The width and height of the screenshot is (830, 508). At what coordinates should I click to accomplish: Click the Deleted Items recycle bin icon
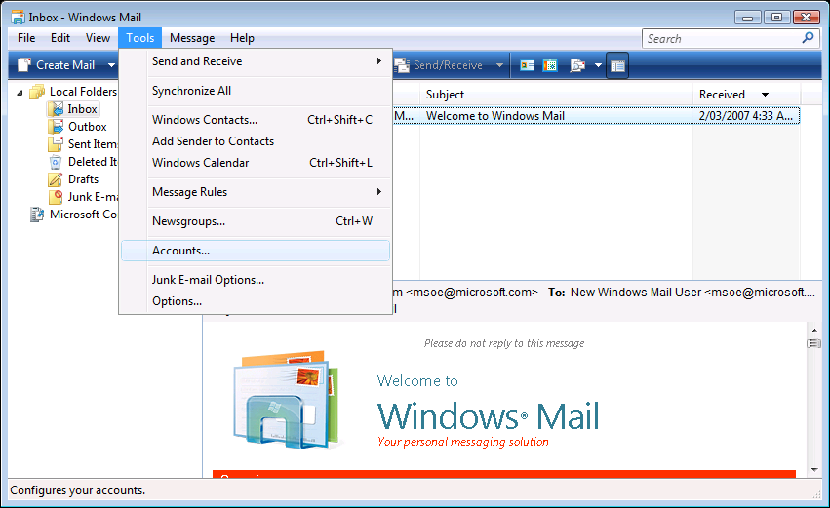56,162
